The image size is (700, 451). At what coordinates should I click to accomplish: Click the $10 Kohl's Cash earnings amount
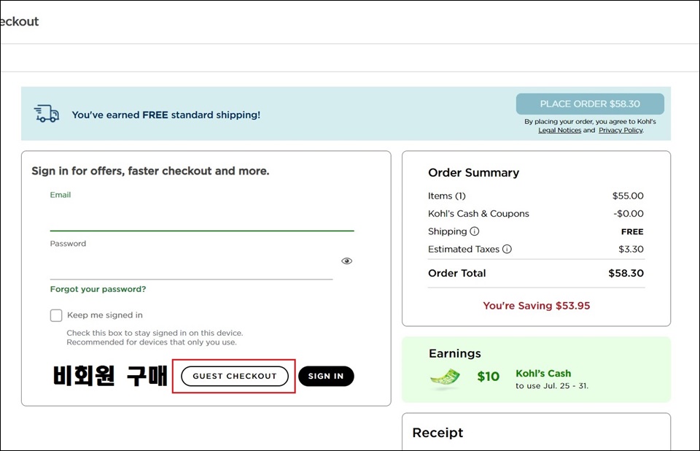488,377
